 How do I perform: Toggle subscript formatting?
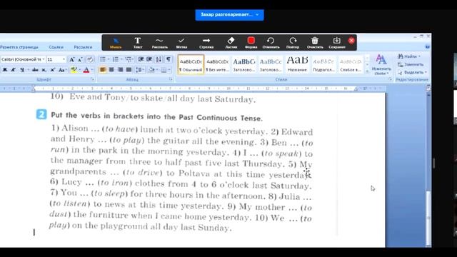[44, 70]
